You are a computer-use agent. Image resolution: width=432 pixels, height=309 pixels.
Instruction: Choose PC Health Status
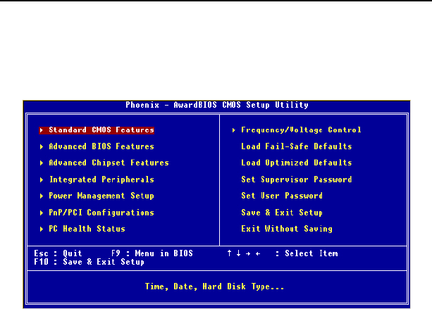click(87, 229)
